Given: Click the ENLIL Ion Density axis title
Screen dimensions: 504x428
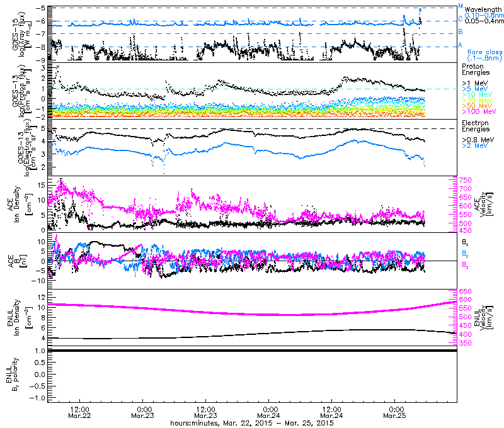Looking at the screenshot, I should click(20, 317).
